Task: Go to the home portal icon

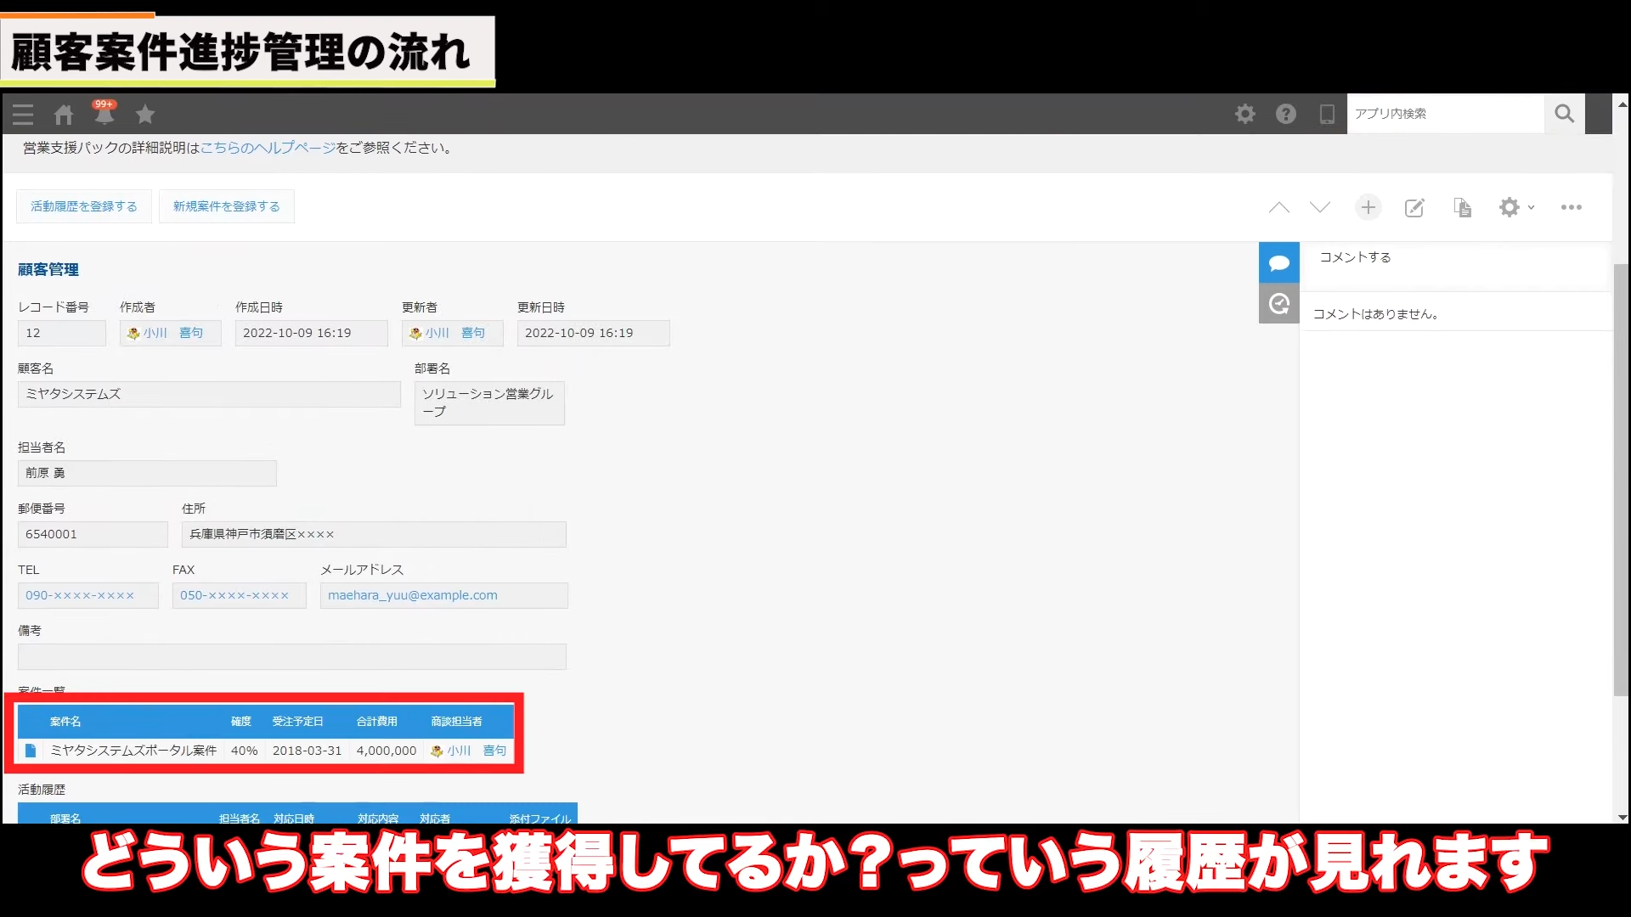Action: click(x=64, y=115)
